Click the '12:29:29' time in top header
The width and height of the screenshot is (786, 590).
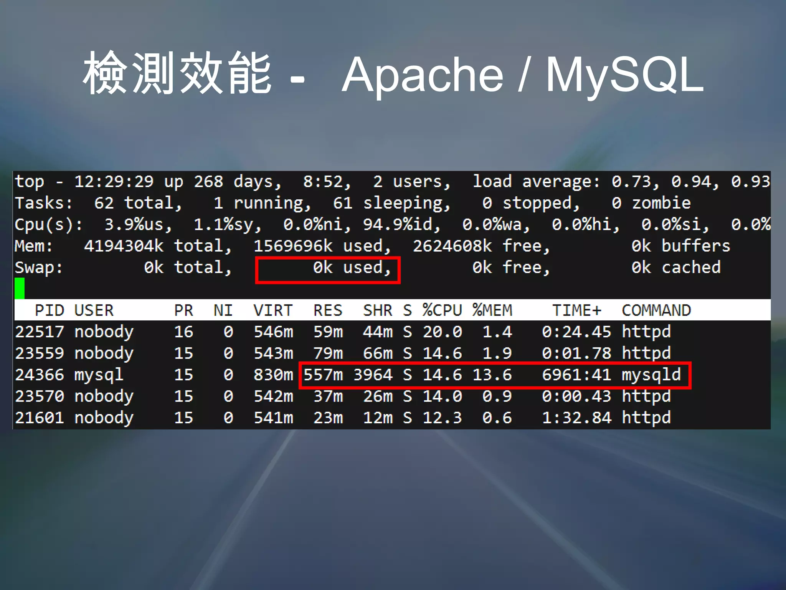[114, 182]
